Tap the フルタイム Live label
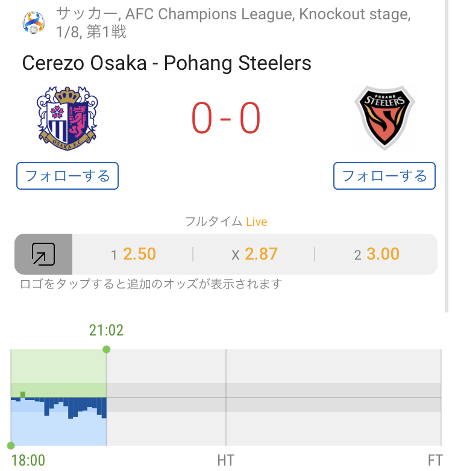Viewport: 452px width, 471px height. (x=226, y=222)
